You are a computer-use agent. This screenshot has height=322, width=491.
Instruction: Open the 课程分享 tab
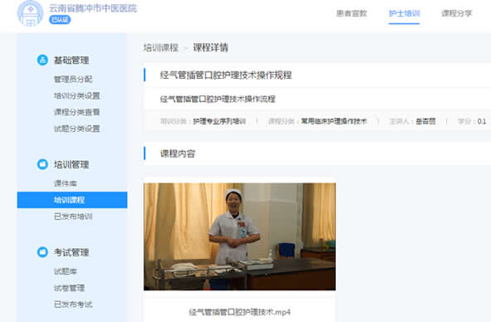(456, 13)
